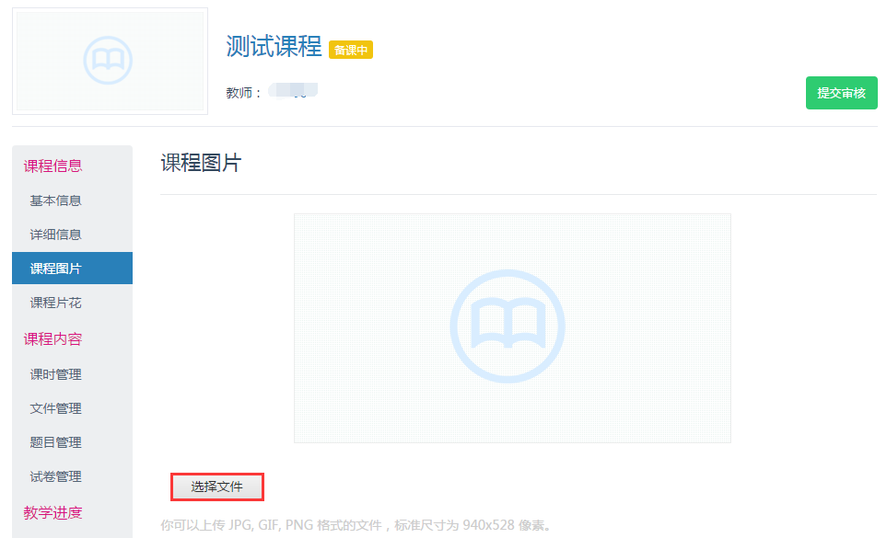This screenshot has width=887, height=538.
Task: Click the JPG, GIF, PNG upload hint text
Action: (356, 526)
